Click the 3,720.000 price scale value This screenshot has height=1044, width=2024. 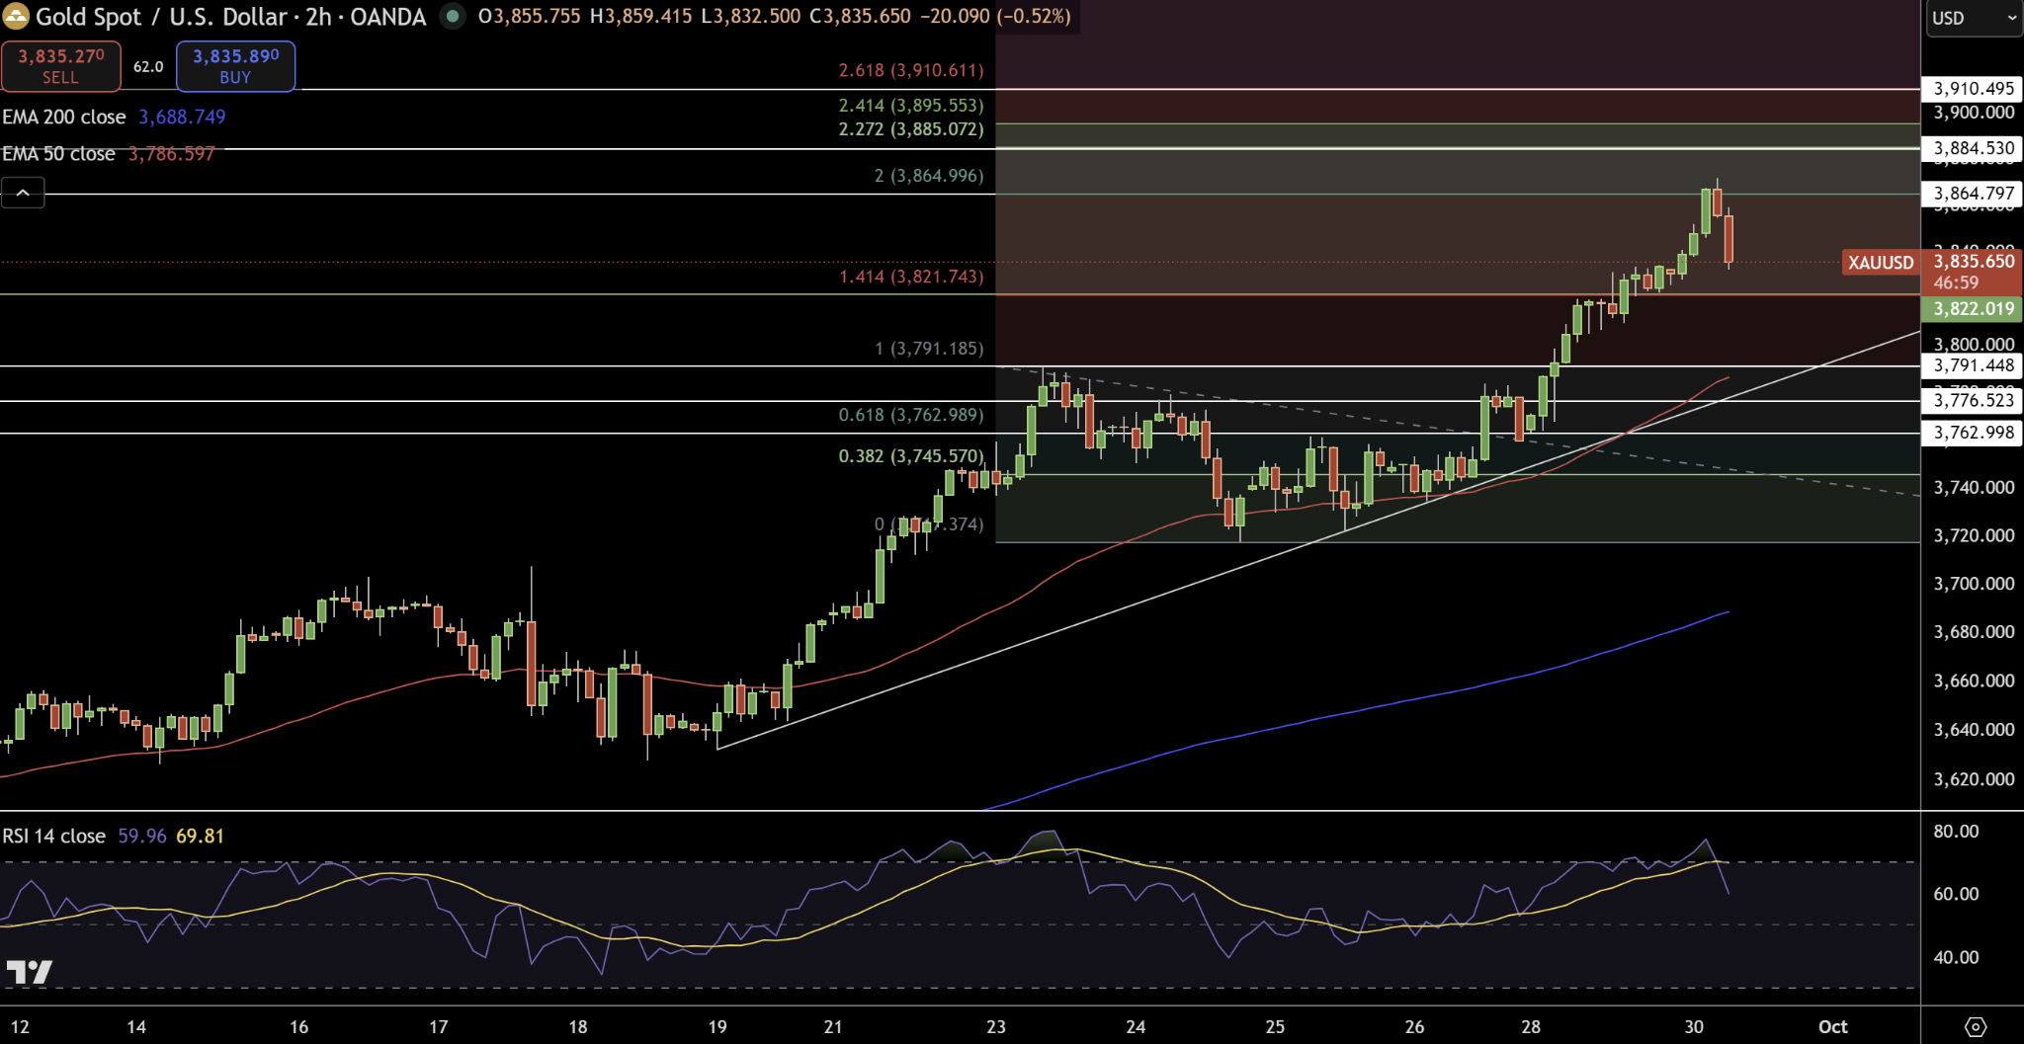[1974, 536]
